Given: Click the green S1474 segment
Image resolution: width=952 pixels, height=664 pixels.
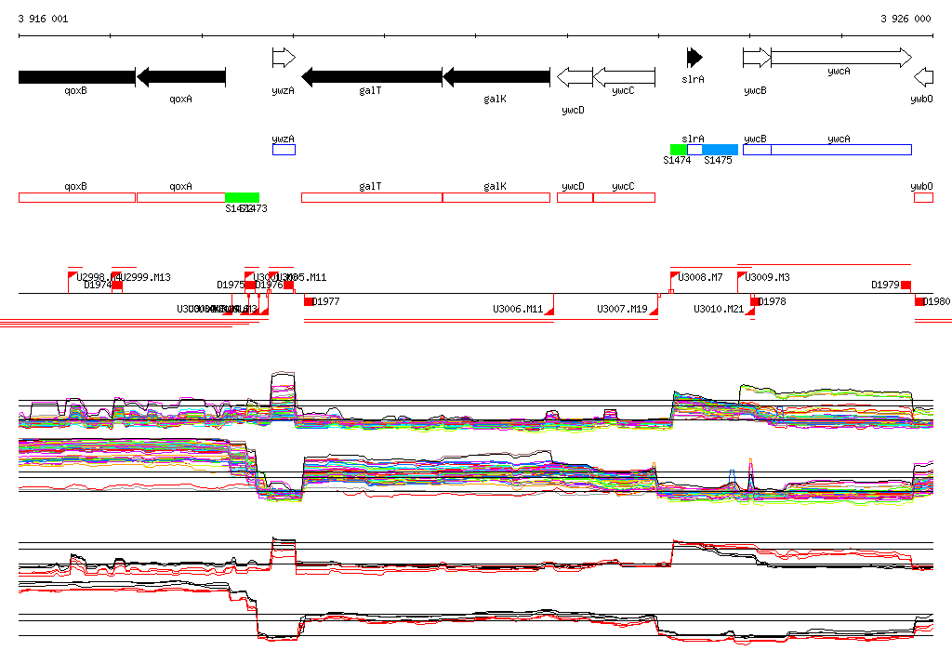Looking at the screenshot, I should click(x=679, y=150).
